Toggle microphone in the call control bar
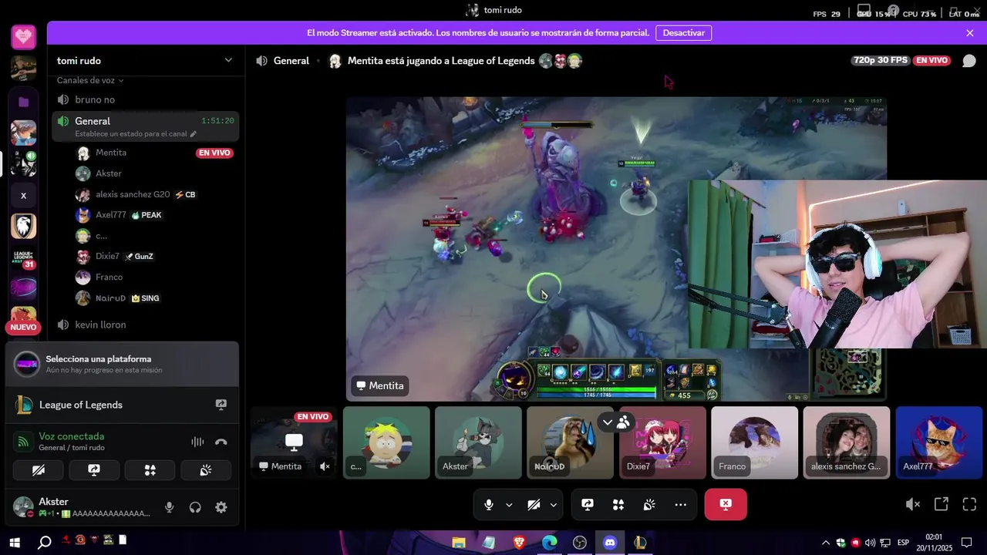Image resolution: width=987 pixels, height=555 pixels. coord(488,505)
